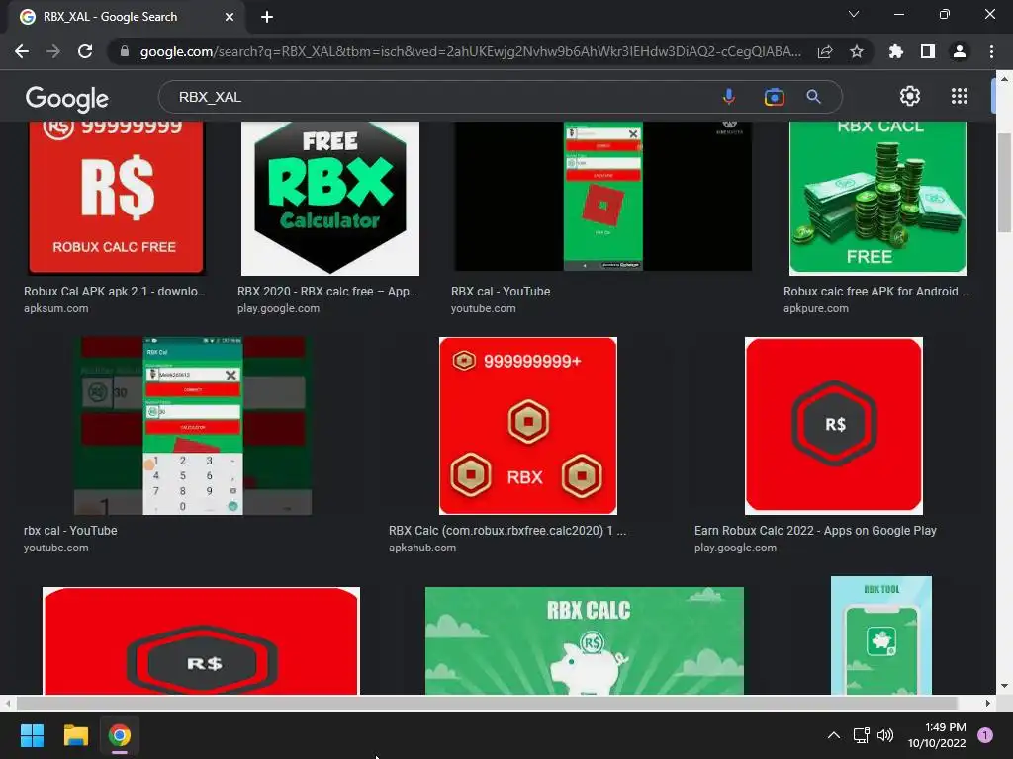Open Windows Start menu

[x=32, y=735]
